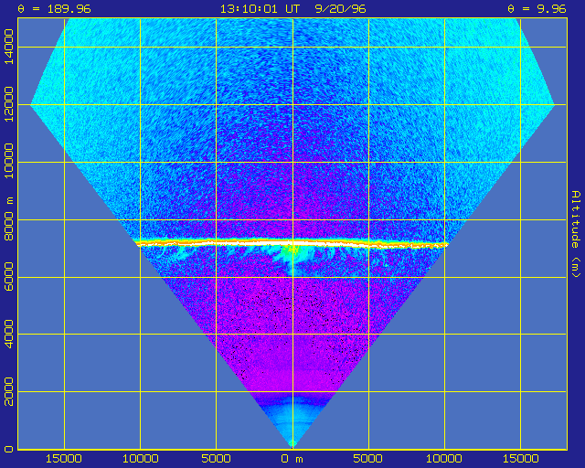Click the 4000 altitude axis label
Screen dimensions: 585x468
point(8,334)
